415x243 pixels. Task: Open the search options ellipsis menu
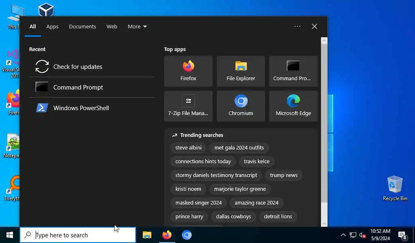(297, 26)
